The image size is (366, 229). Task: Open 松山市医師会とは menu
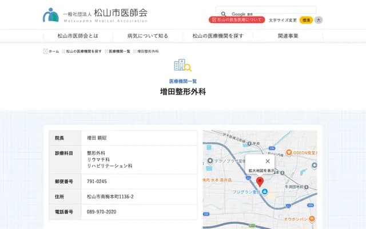point(77,35)
